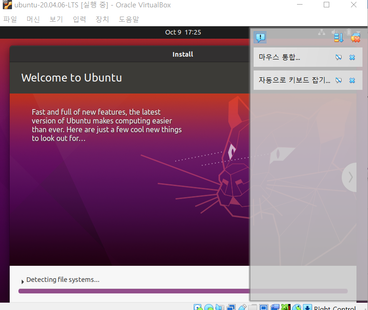Delete all notifications with the red X bubble icon
The width and height of the screenshot is (368, 310).
356,37
